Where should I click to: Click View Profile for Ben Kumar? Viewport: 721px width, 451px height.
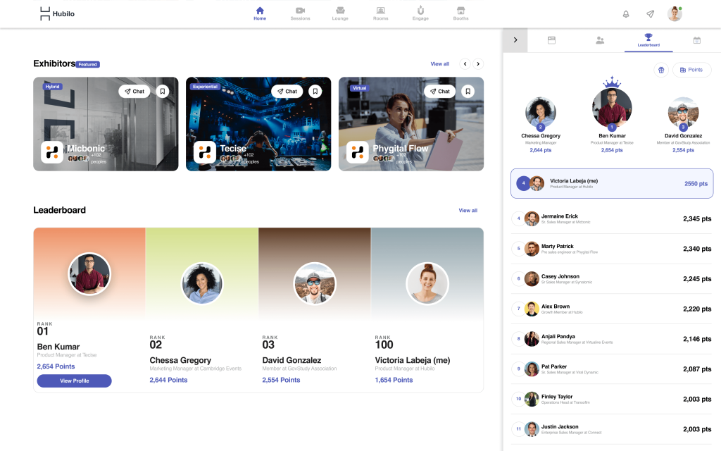[74, 381]
